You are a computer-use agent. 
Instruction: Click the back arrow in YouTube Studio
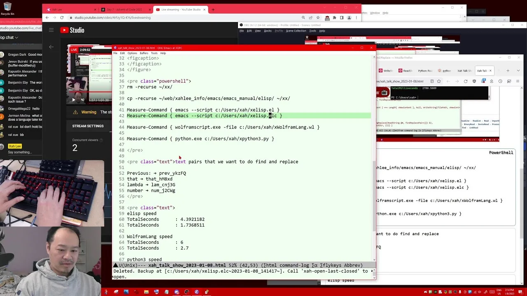coord(51,47)
